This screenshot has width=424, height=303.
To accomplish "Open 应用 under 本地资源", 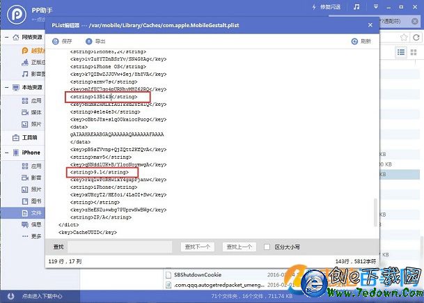I will tap(31, 101).
